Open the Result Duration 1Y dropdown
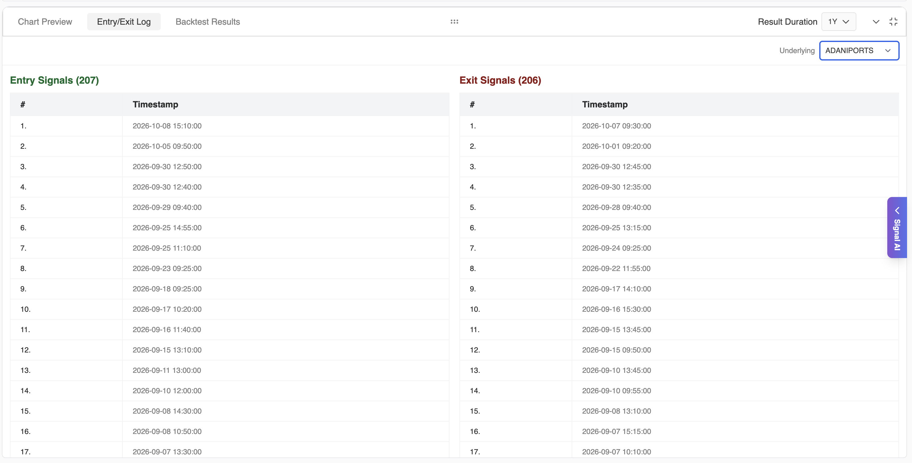912x463 pixels. (838, 22)
